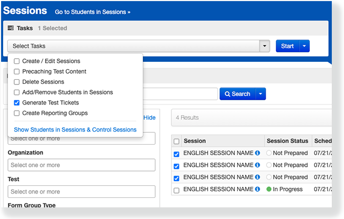Click the Organization filter input field

[81, 165]
